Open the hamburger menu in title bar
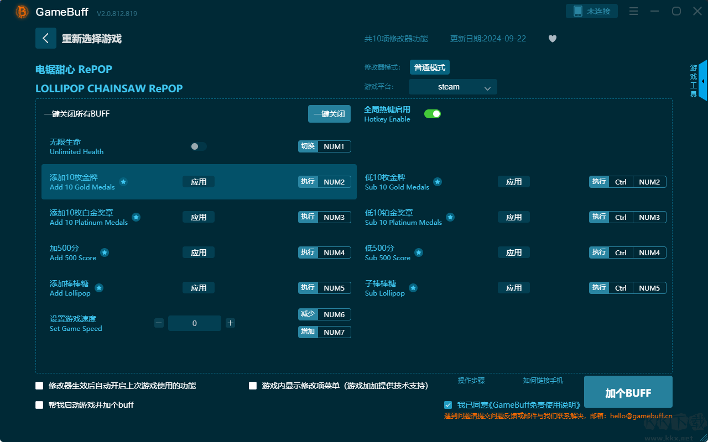708x442 pixels. 634,12
